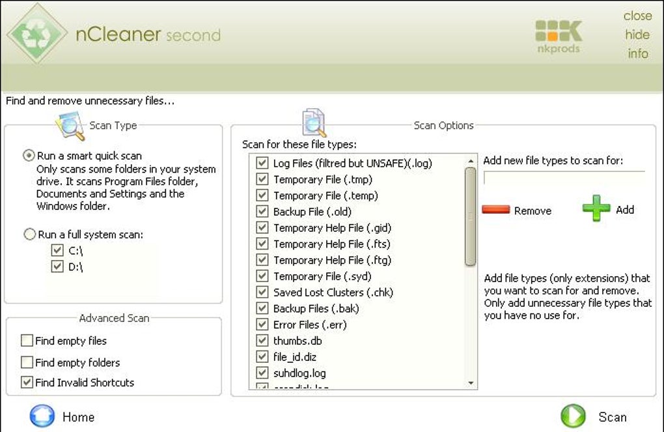
Task: Click the Scan Options documents icon
Action: [x=314, y=123]
